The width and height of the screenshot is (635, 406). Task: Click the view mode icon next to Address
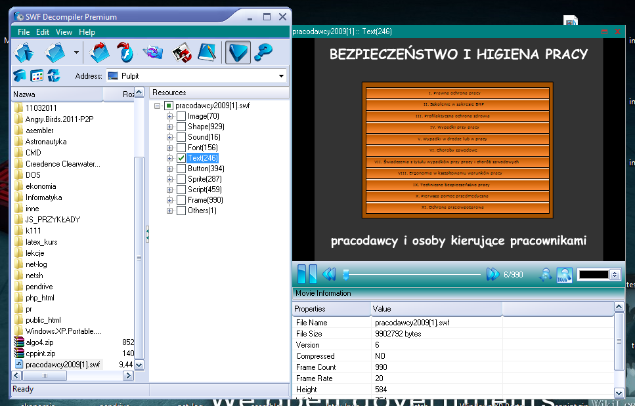(37, 75)
